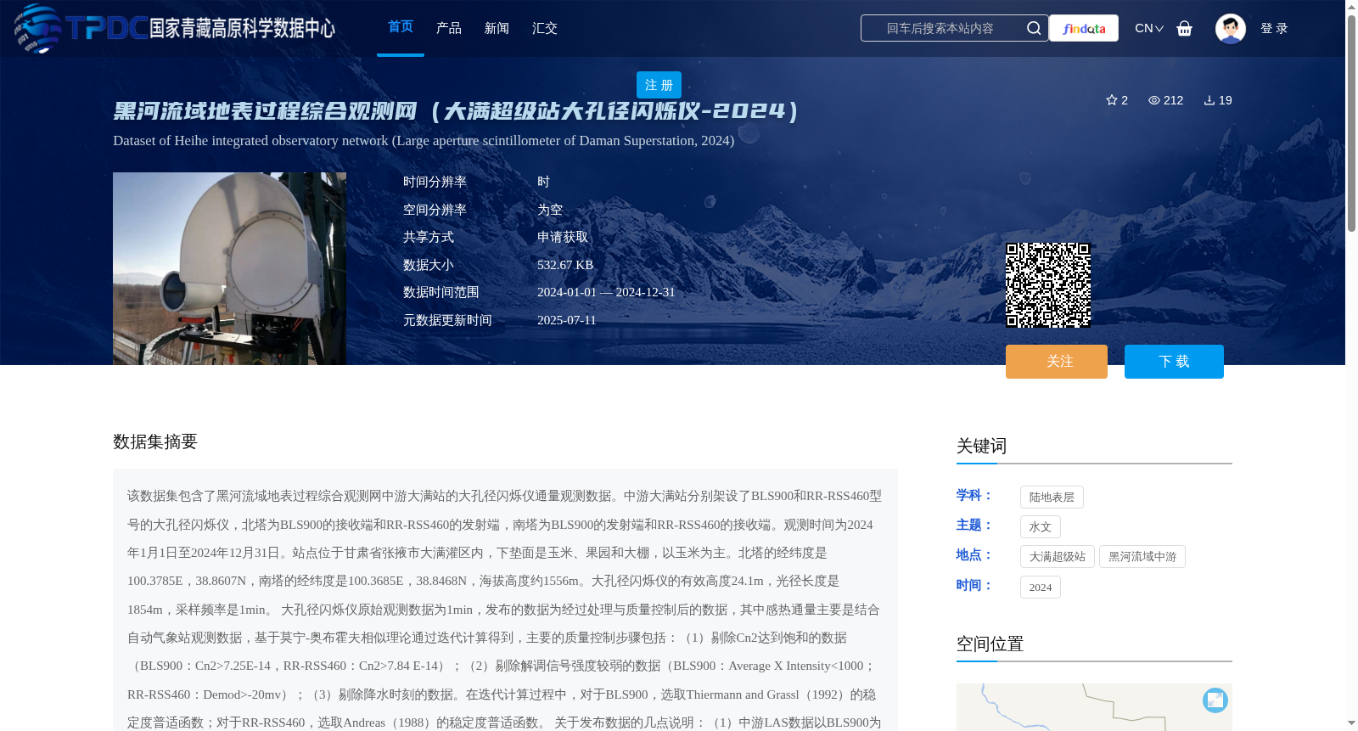This screenshot has width=1358, height=731.
Task: Click the 数据集摘要 section heading
Action: [x=155, y=441]
